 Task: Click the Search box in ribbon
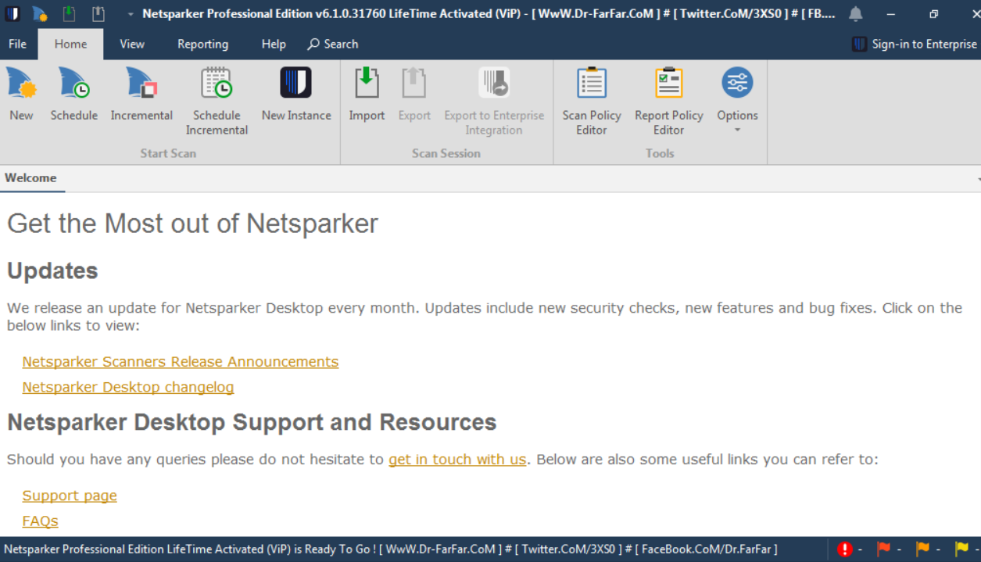pos(333,44)
